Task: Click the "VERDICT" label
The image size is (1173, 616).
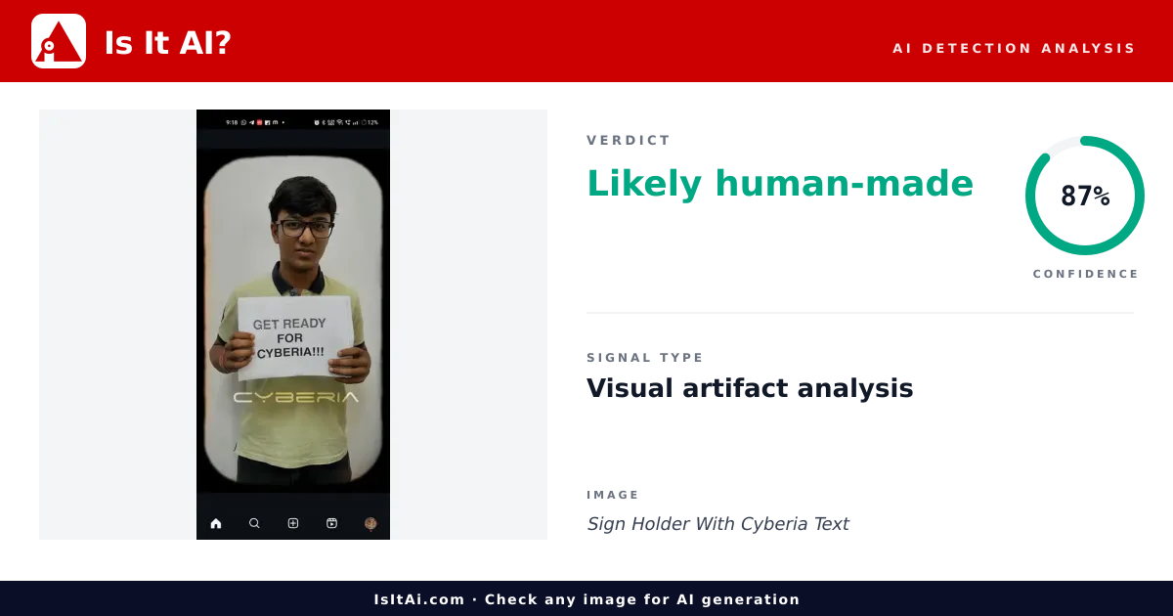Action: point(629,140)
